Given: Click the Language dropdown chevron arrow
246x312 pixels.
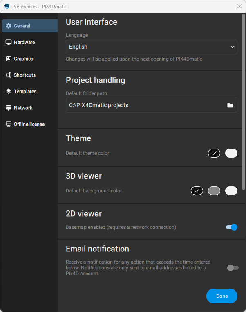Looking at the screenshot, I should (x=232, y=47).
